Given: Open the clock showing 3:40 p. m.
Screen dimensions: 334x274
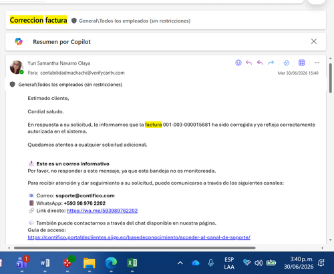Looking at the screenshot, I should [299, 263].
